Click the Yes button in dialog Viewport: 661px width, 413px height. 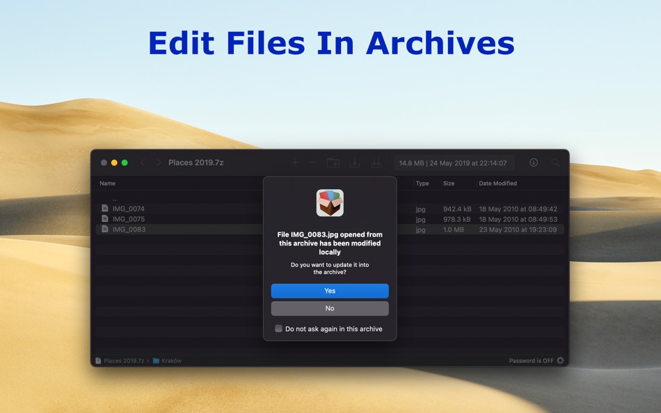(x=330, y=291)
